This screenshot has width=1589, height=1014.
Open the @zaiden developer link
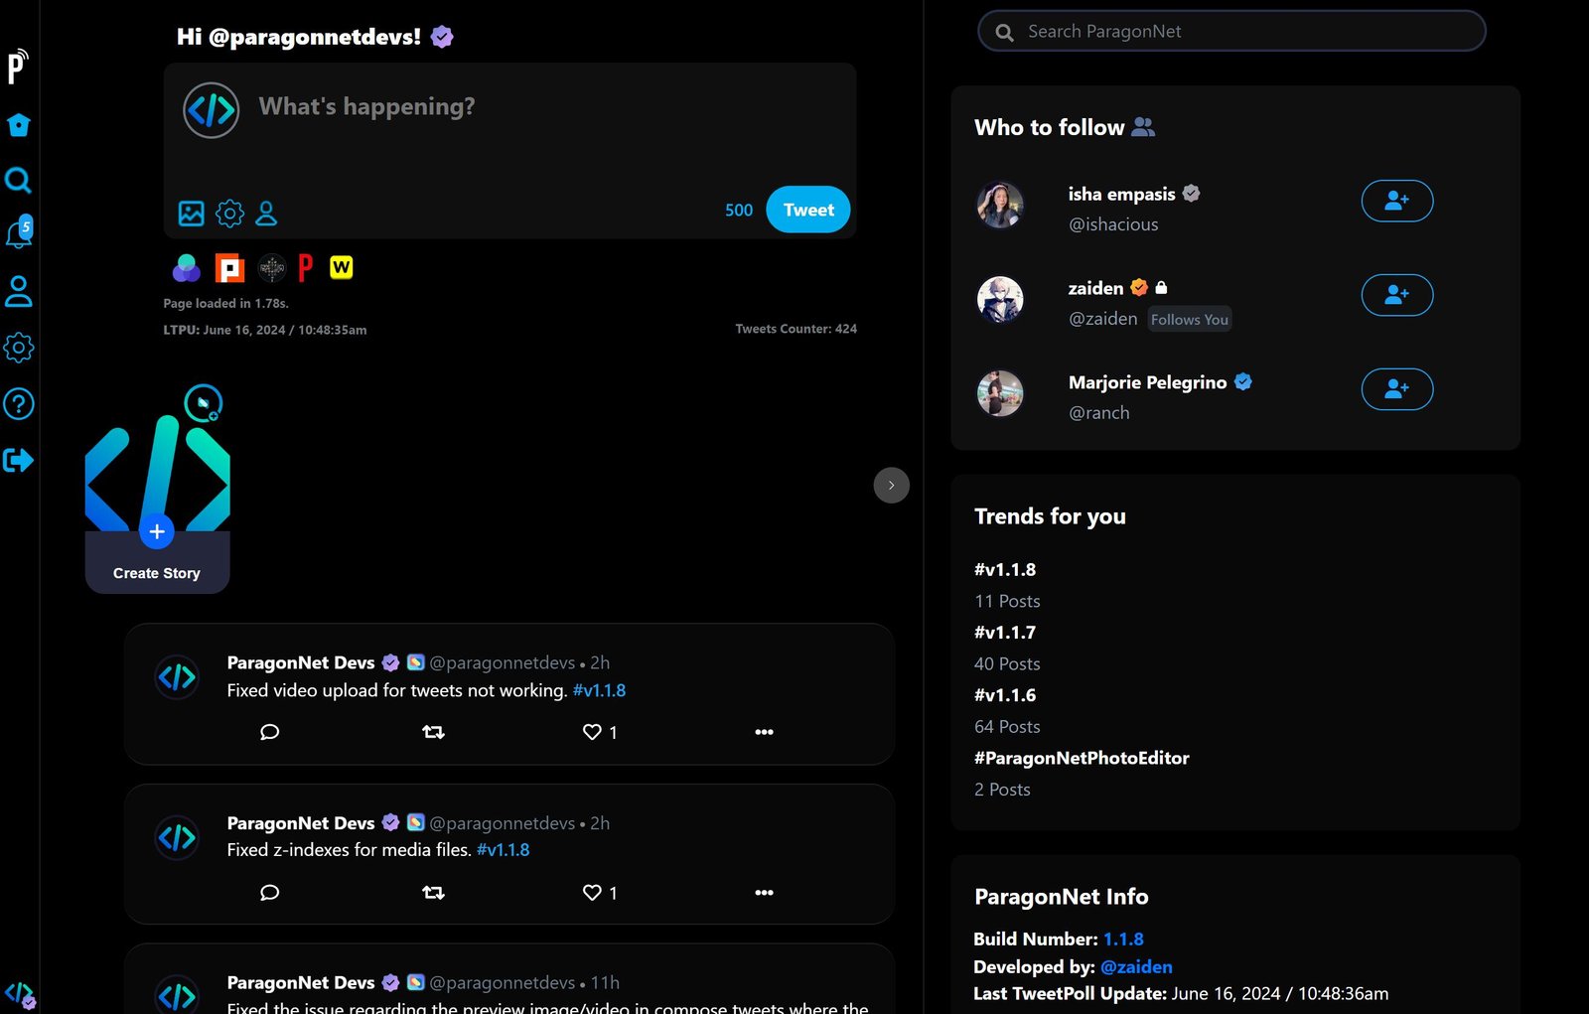tap(1136, 966)
